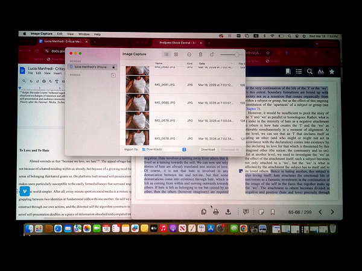Screen dimensions: 362x271
Task: Open the ProQuest book details icon
Action: pyautogui.click(x=288, y=72)
